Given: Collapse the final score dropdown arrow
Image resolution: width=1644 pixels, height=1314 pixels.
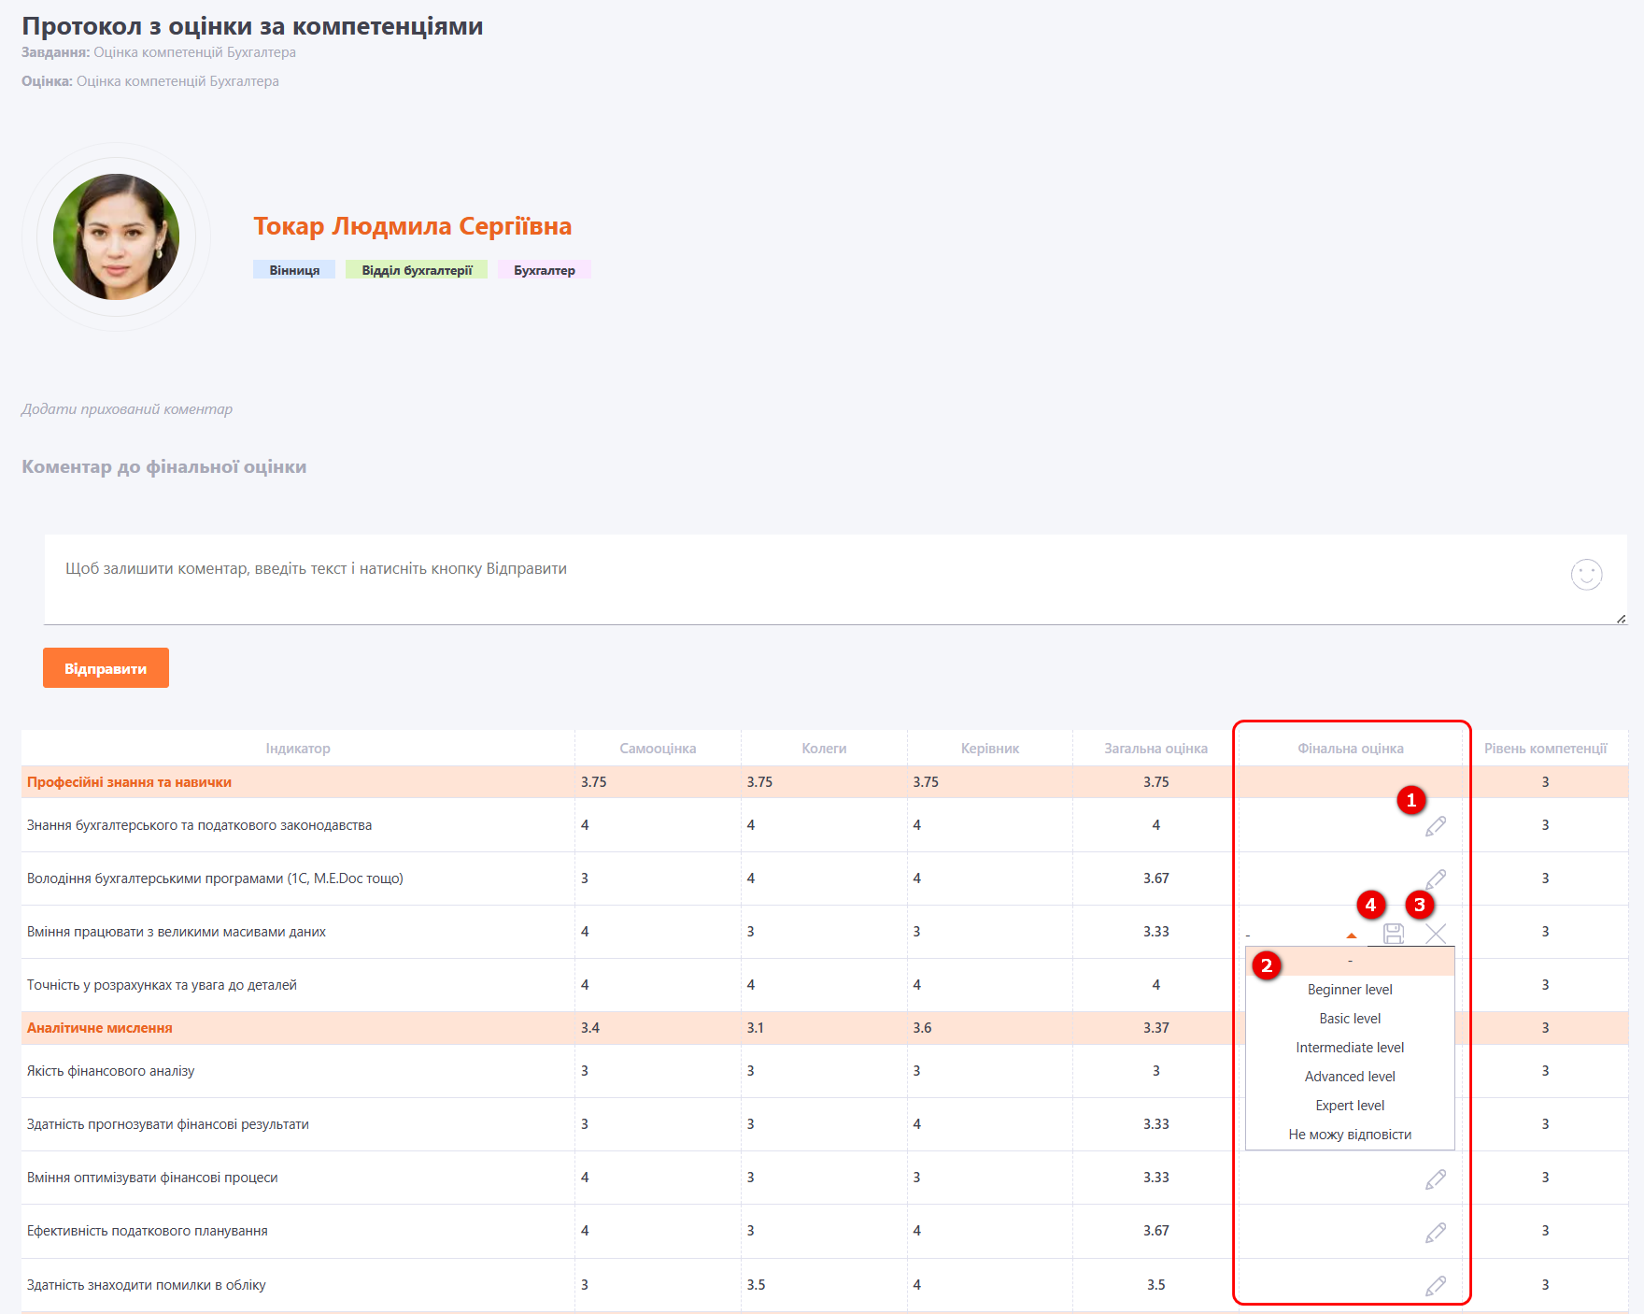Looking at the screenshot, I should [1351, 935].
